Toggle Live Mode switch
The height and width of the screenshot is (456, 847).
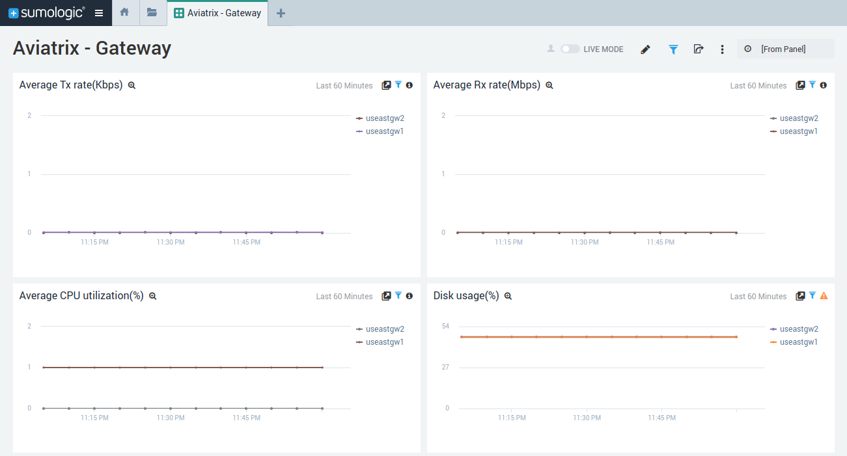(570, 49)
